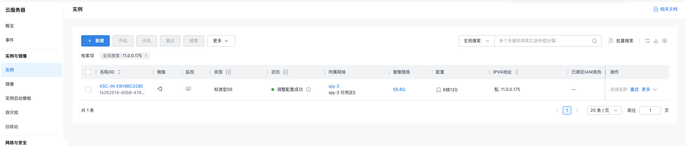Open the 全局搜索 search scope dropdown
The height and width of the screenshot is (146, 686).
477,41
